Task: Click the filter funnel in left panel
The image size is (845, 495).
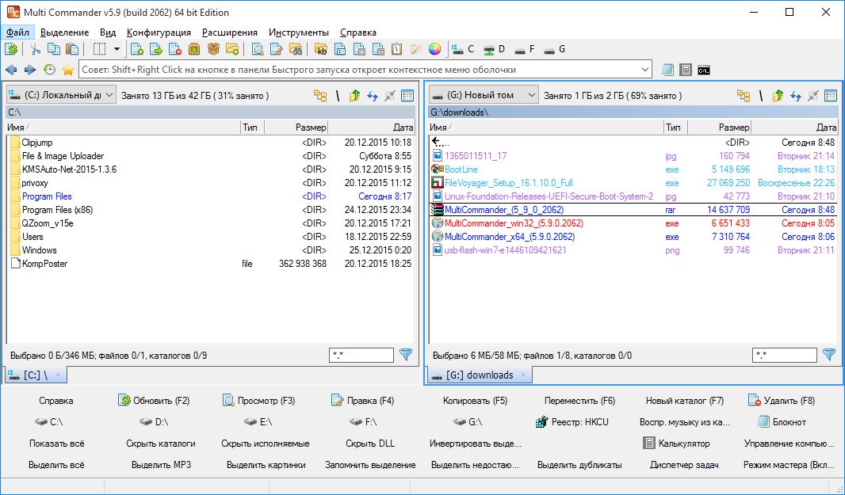Action: coord(406,355)
